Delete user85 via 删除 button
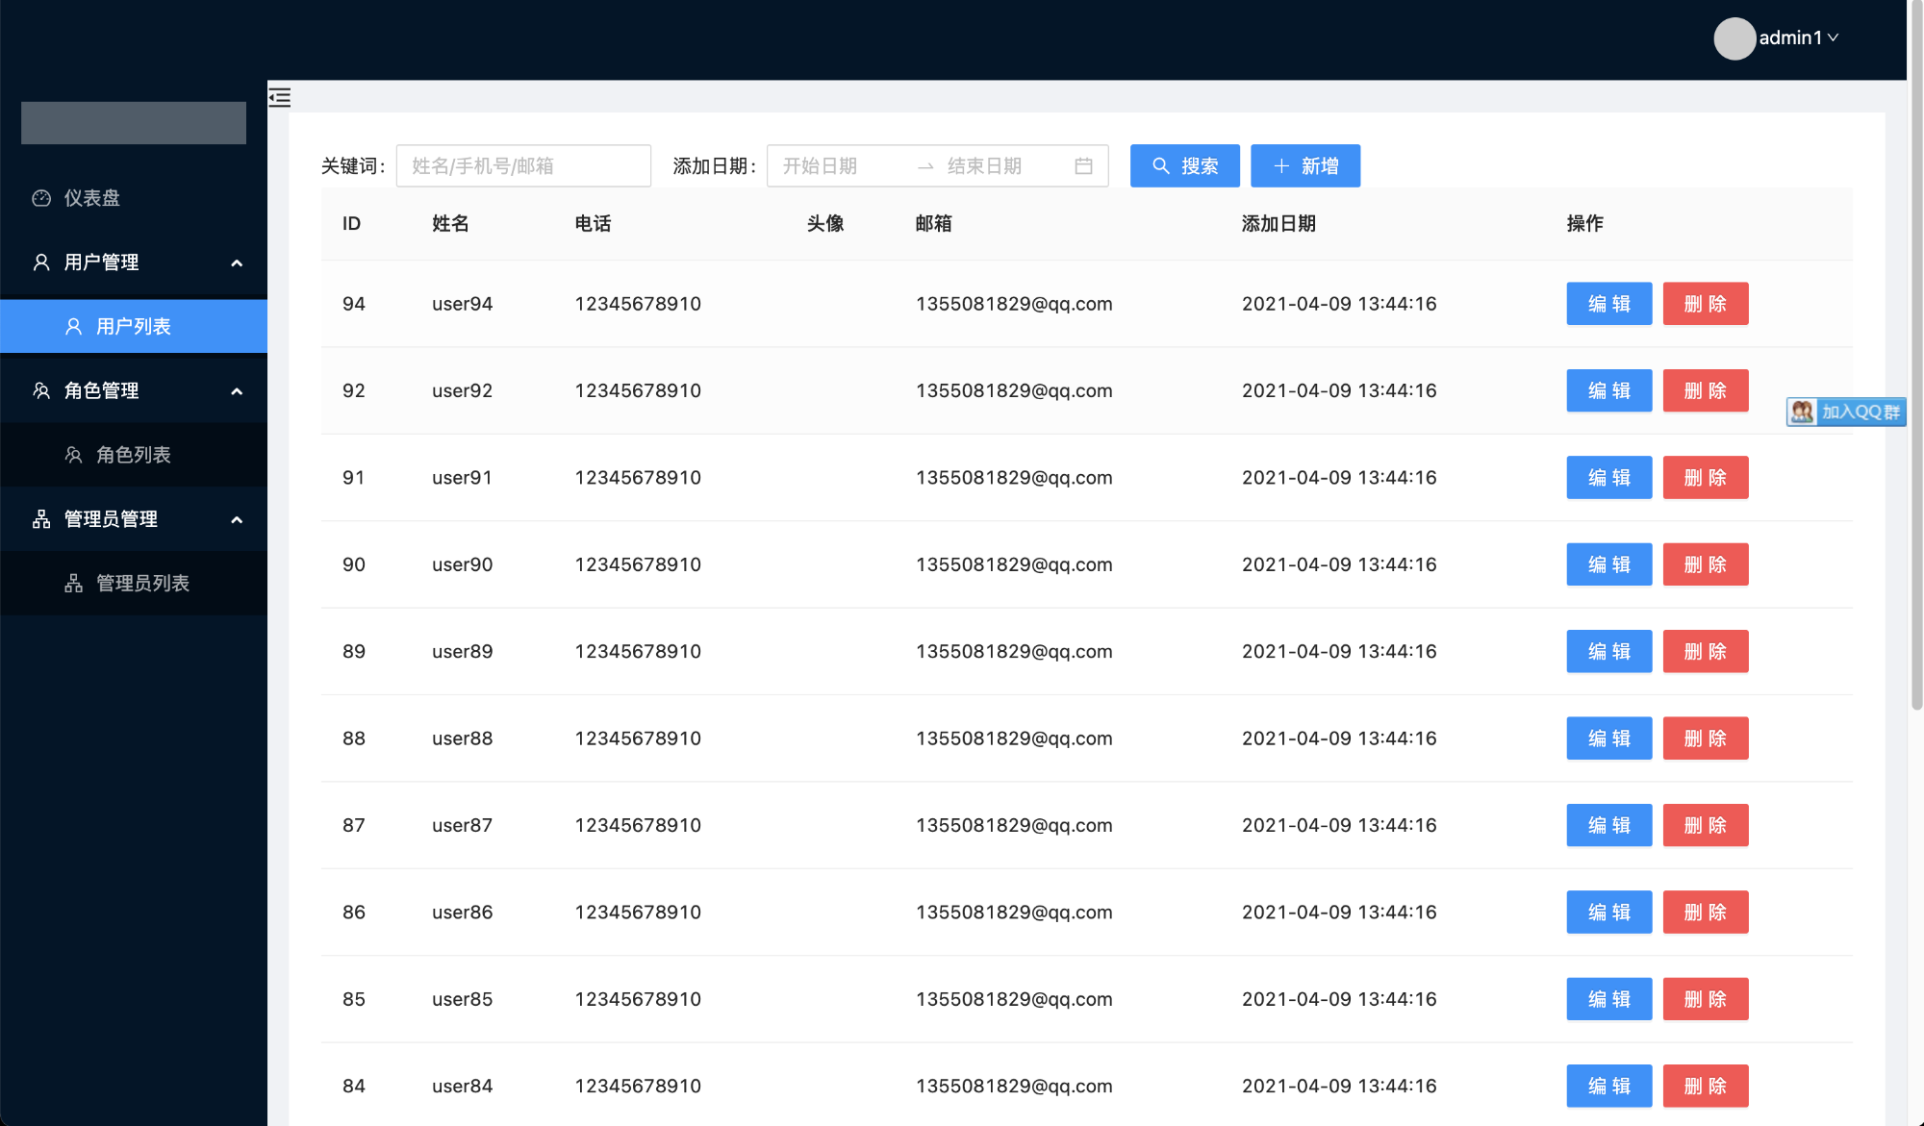1924x1126 pixels. tap(1705, 999)
